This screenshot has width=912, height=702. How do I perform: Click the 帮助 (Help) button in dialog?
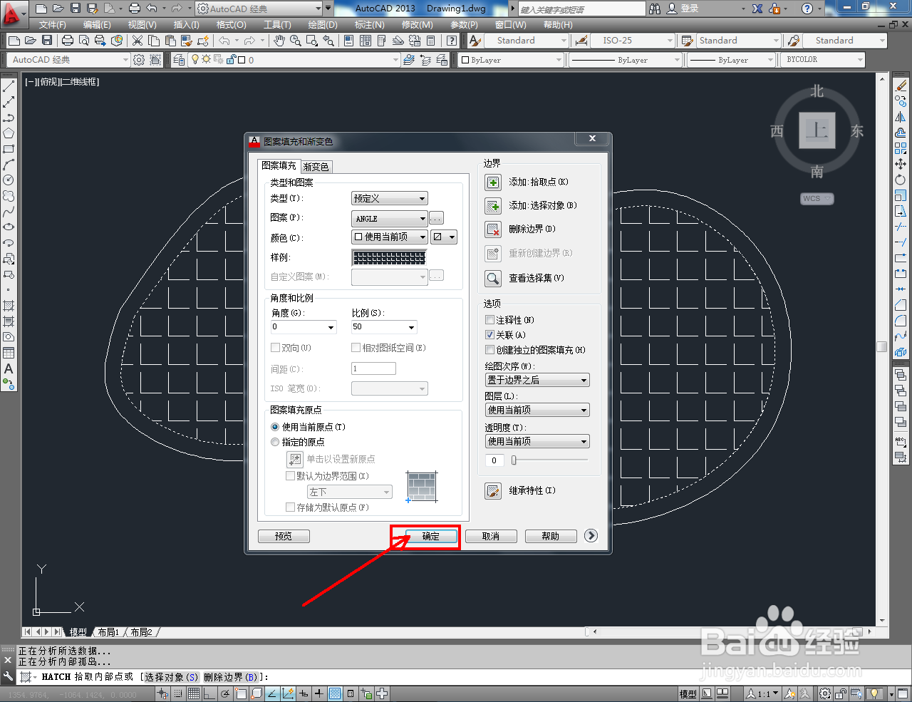(551, 537)
